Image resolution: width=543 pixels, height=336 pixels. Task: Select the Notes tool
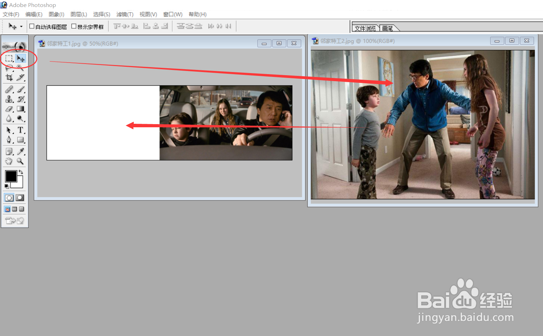(9, 151)
